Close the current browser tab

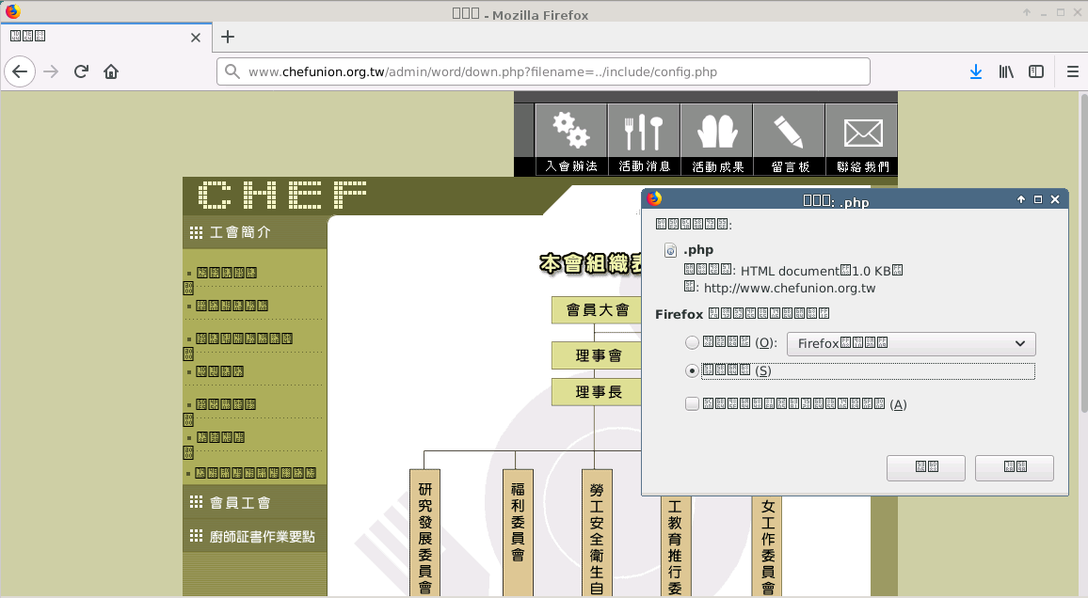[196, 38]
